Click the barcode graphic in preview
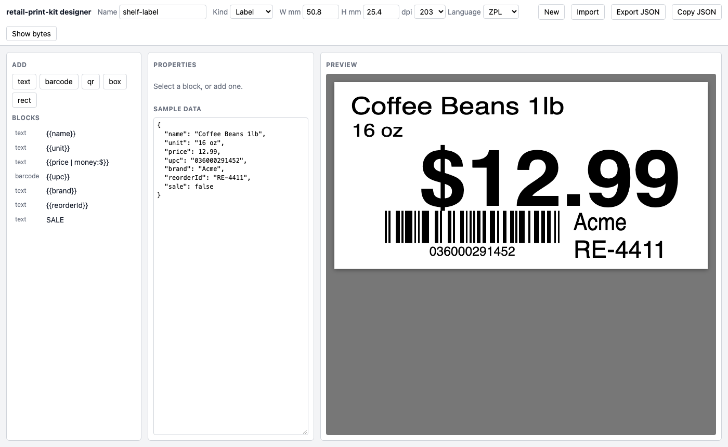 tap(472, 227)
